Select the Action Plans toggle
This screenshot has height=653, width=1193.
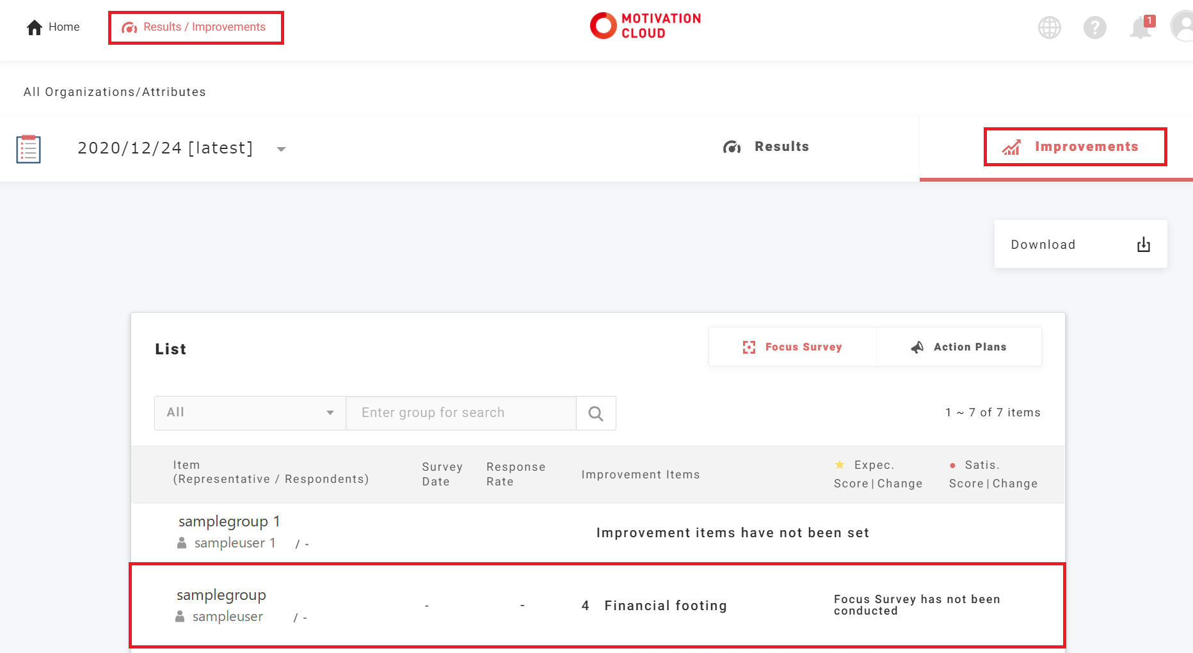(958, 347)
